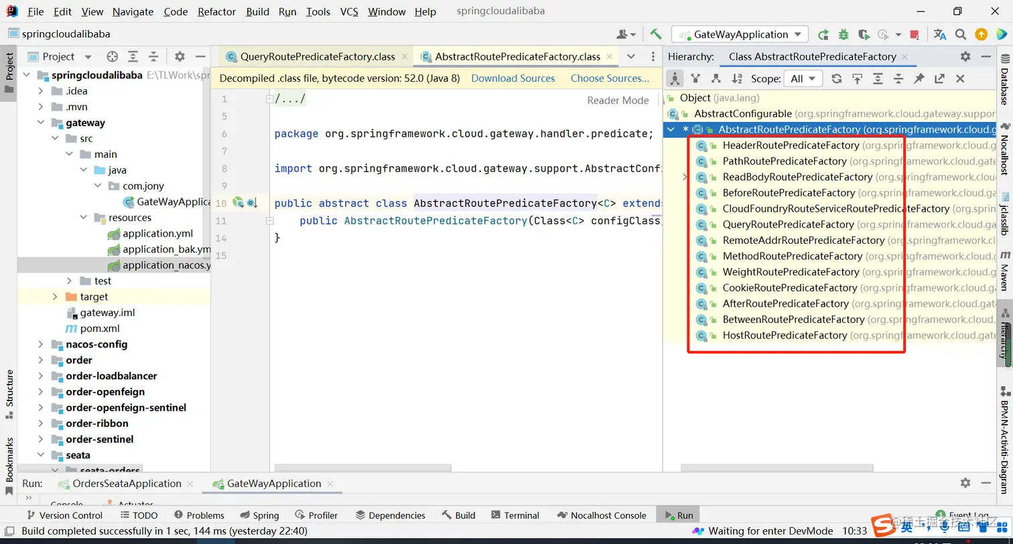
Task: Open the Terminal tool window
Action: (x=515, y=515)
